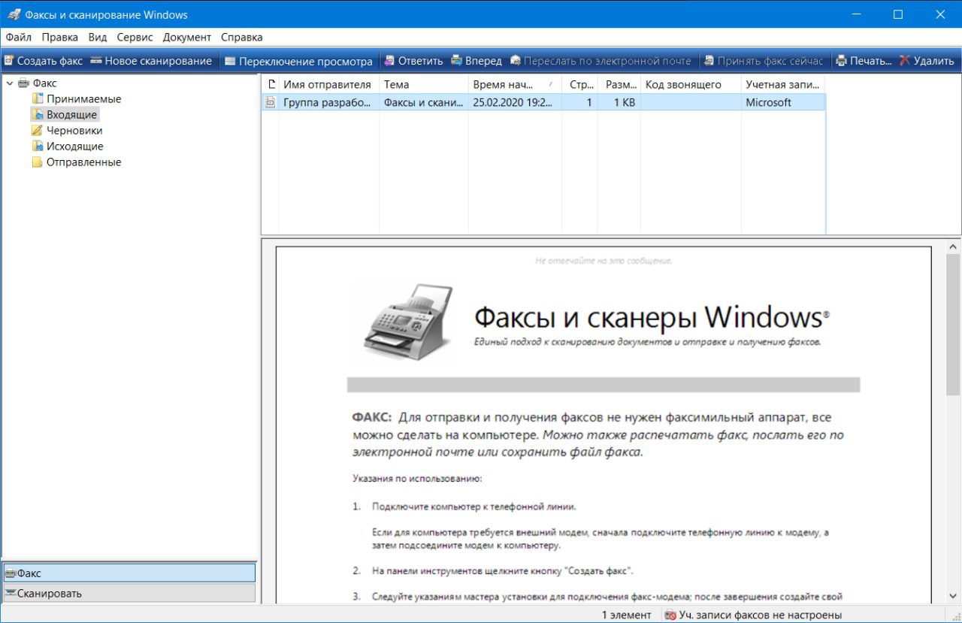Open the Принимаемые folder
962x623 pixels.
pyautogui.click(x=83, y=99)
